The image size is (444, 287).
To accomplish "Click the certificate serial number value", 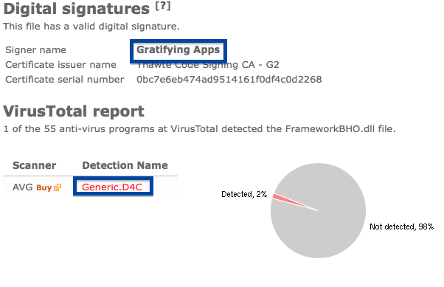I will [229, 80].
